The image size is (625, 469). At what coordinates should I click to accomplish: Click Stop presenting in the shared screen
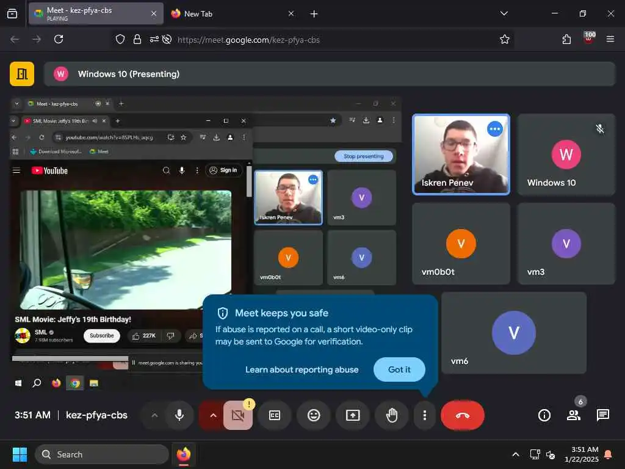[x=363, y=156]
